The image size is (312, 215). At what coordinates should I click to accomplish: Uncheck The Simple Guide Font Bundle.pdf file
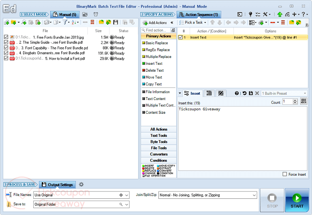click(6, 43)
